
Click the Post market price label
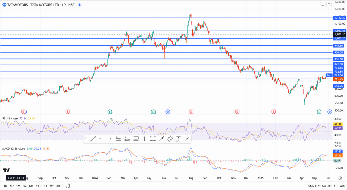point(329,75)
